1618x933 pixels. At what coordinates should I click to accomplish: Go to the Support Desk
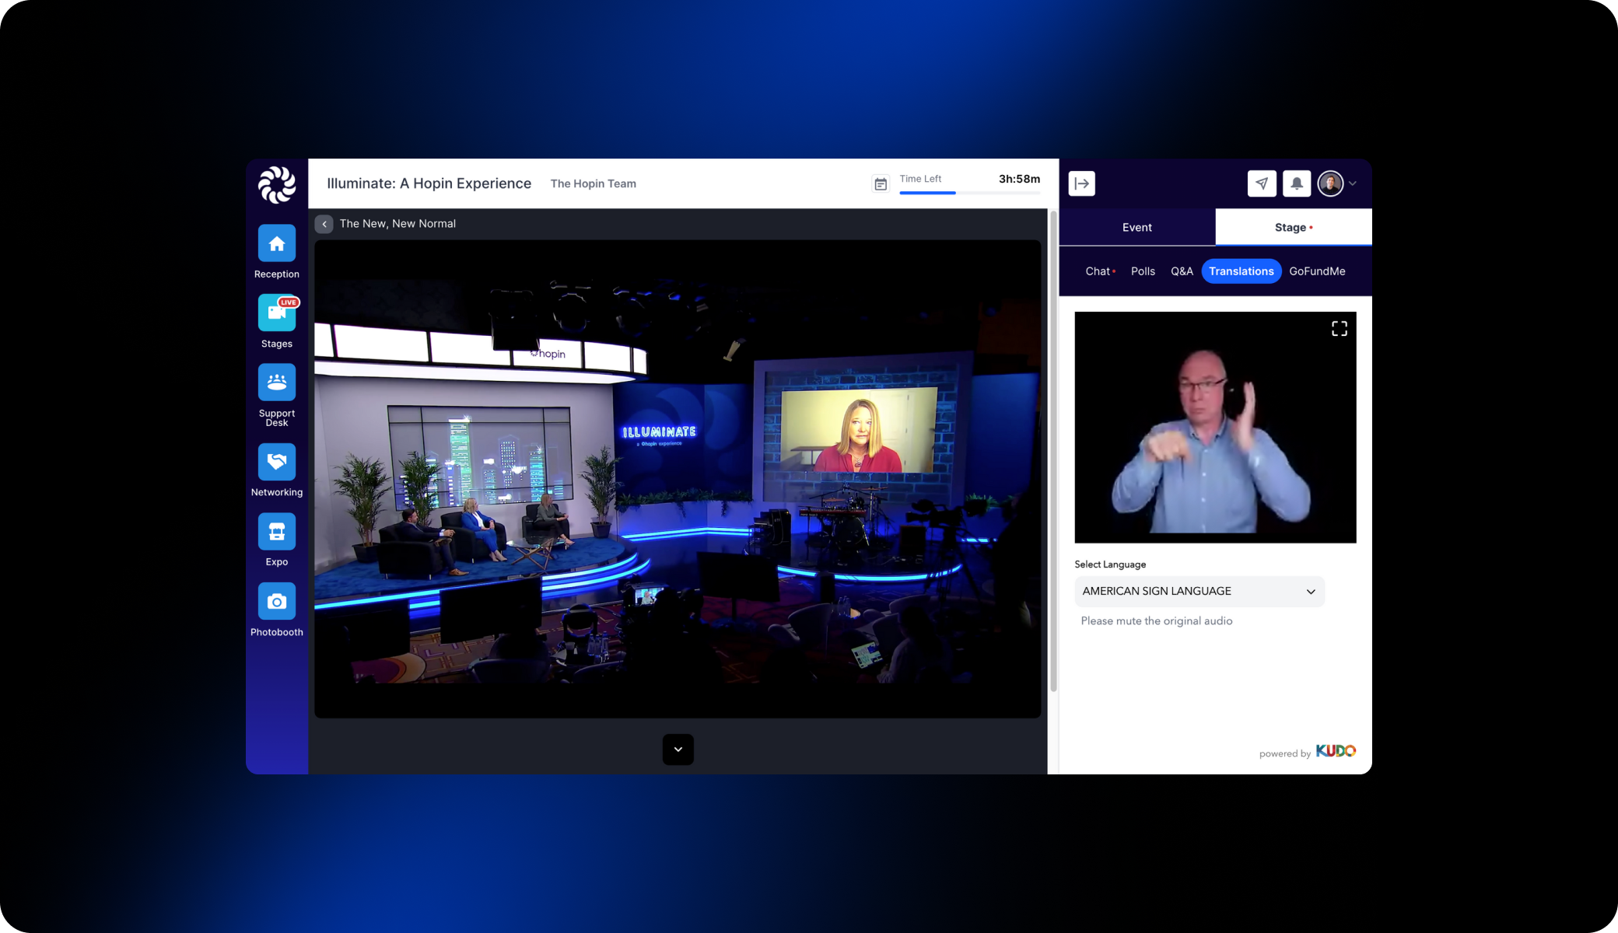click(x=276, y=383)
